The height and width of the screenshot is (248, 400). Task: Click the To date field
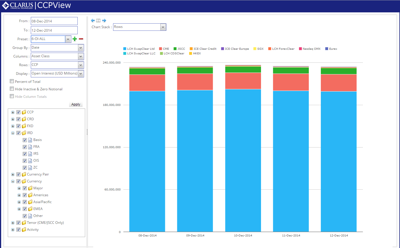click(54, 30)
